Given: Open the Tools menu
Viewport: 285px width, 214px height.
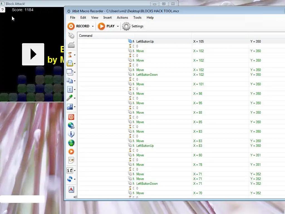Looking at the screenshot, I should (x=137, y=18).
